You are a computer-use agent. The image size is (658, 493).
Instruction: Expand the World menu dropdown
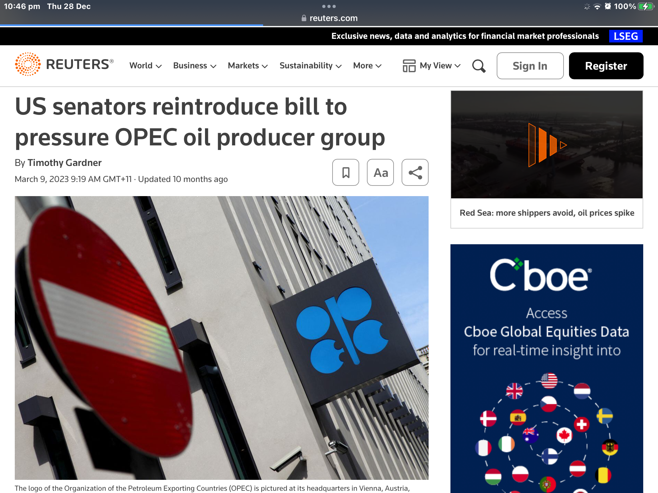coord(145,66)
